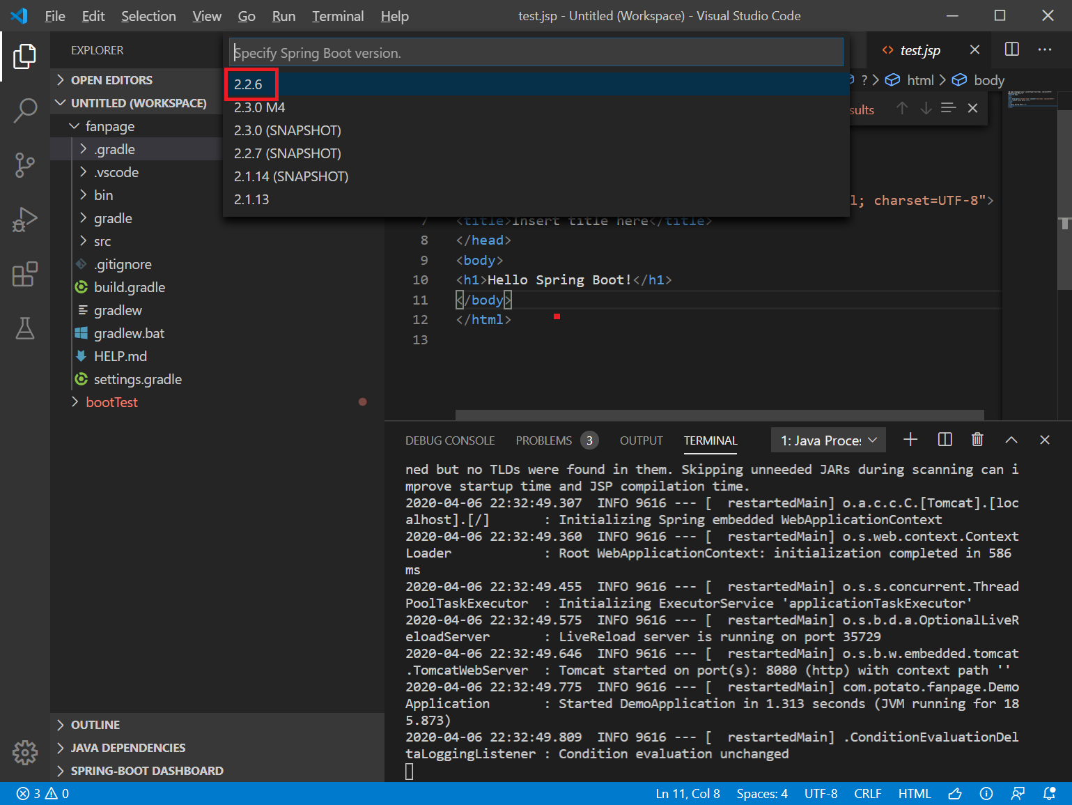Change language mode via HTML status
Viewport: 1072px width, 805px height.
click(x=915, y=794)
